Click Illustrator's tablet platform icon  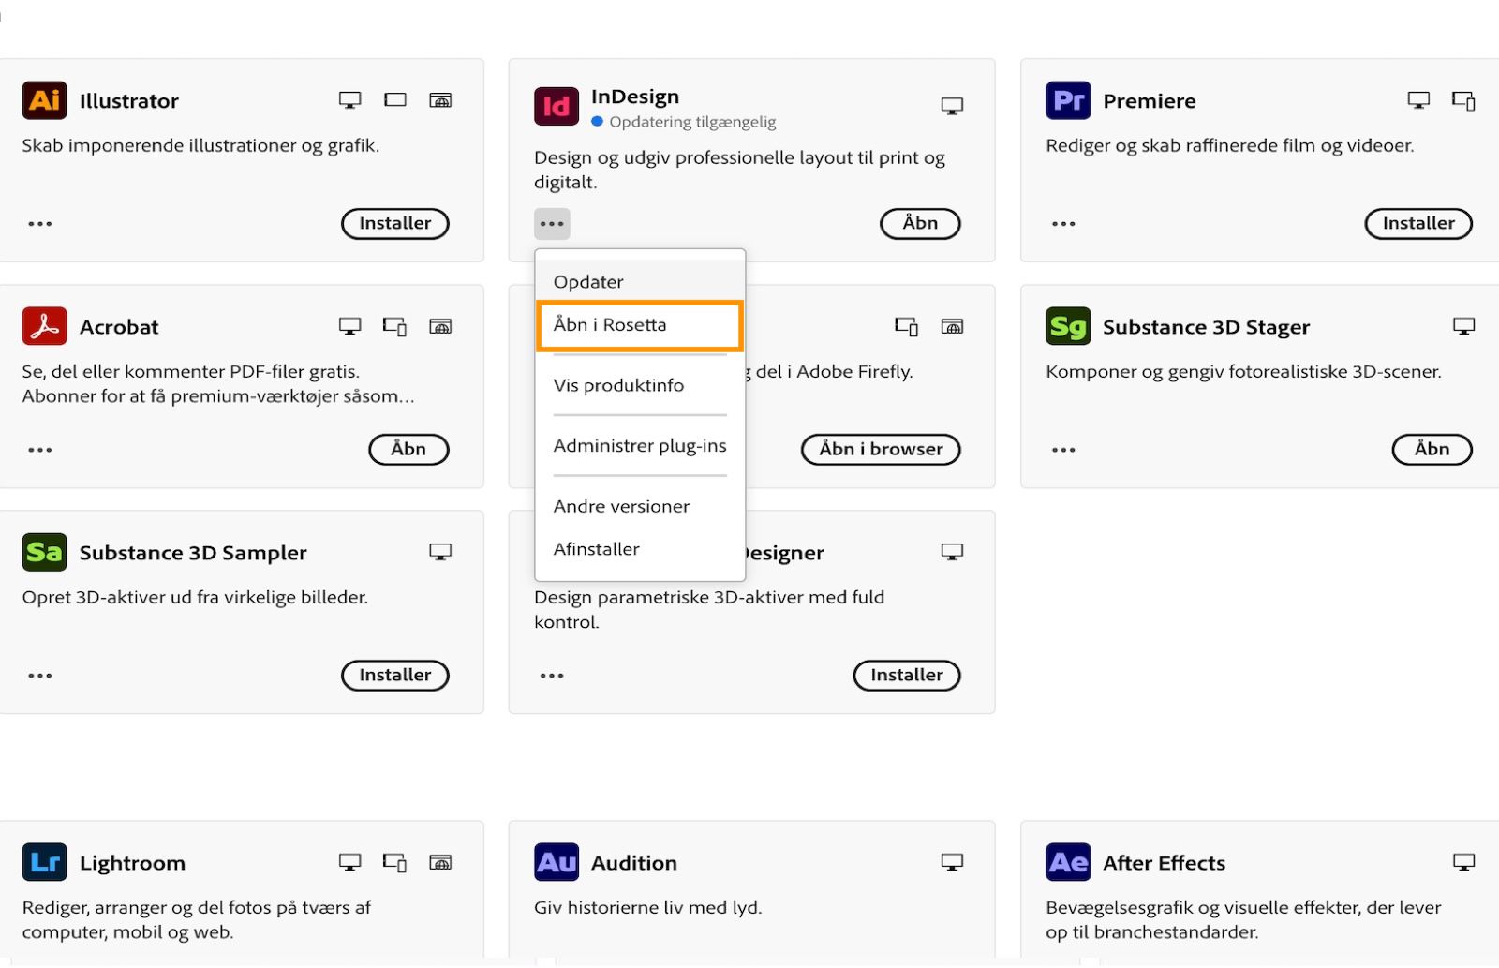(x=395, y=100)
